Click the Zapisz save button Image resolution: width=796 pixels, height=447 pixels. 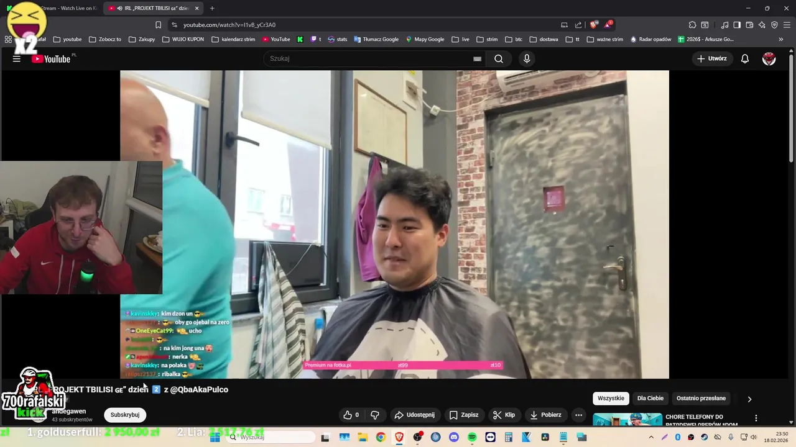(x=464, y=415)
